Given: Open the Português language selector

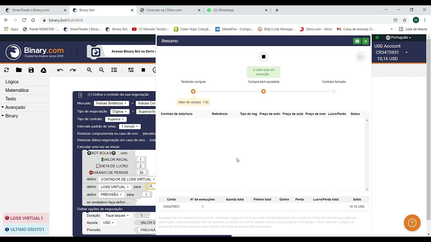Looking at the screenshot, I should [398, 38].
